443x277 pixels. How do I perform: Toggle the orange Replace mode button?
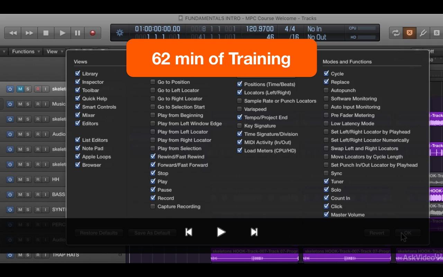pos(409,33)
